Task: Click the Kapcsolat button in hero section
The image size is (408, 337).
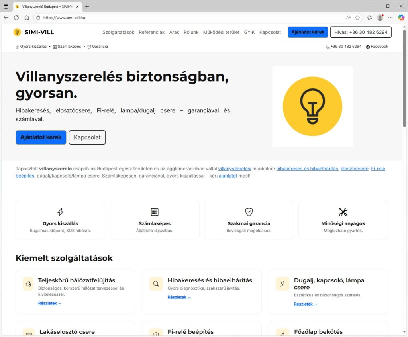Action: [x=87, y=137]
